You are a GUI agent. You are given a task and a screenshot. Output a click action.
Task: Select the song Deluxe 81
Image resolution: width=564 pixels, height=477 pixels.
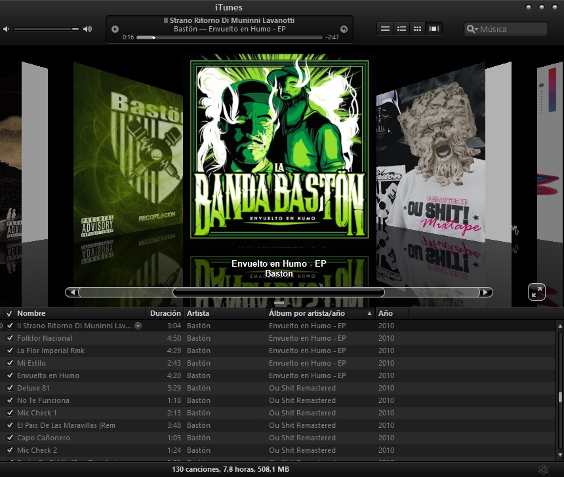pyautogui.click(x=33, y=388)
